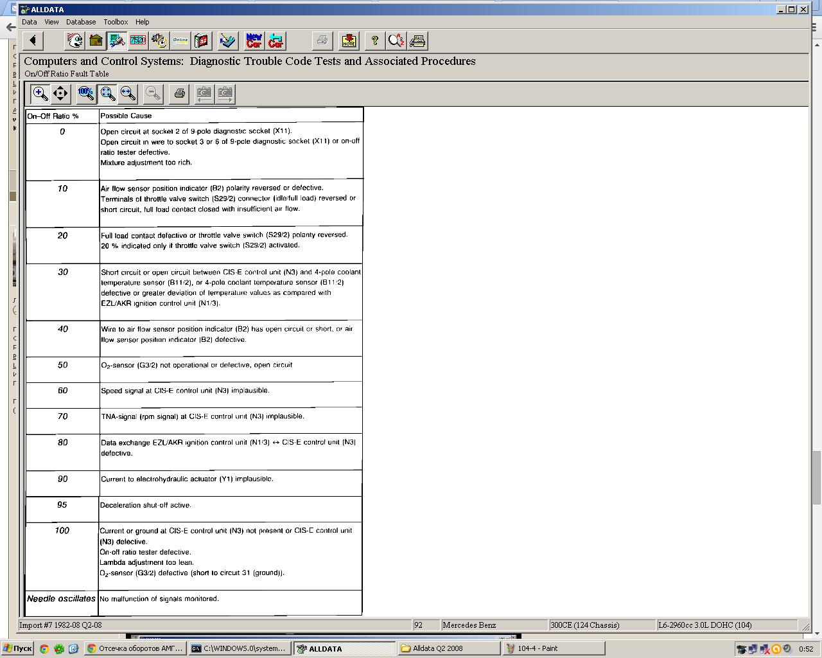
Task: Select the zoom-in magnifier tool
Action: [x=40, y=94]
